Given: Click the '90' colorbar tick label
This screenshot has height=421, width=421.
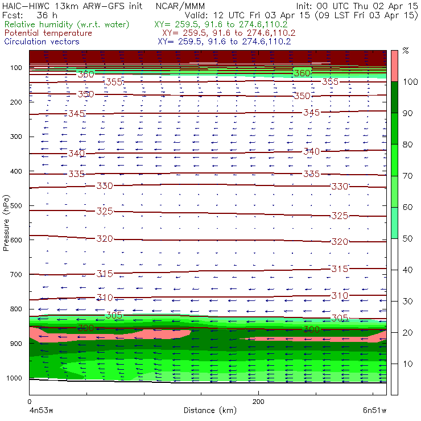Looking at the screenshot, I should click(407, 113).
